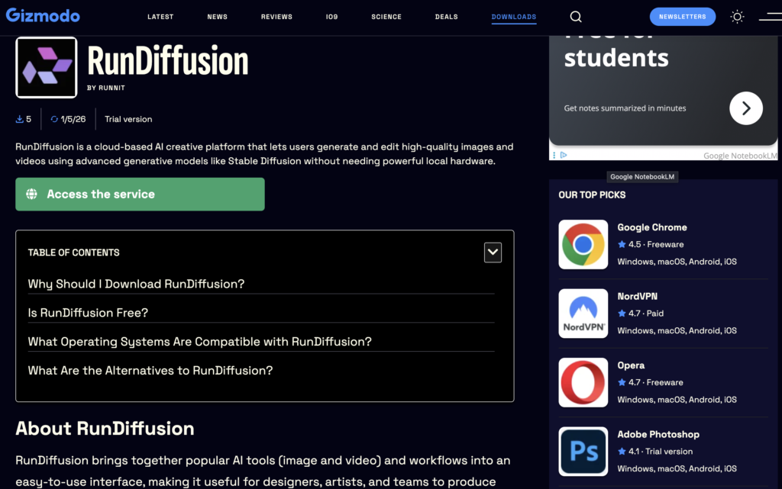Click the ad next arrow button

coord(745,108)
